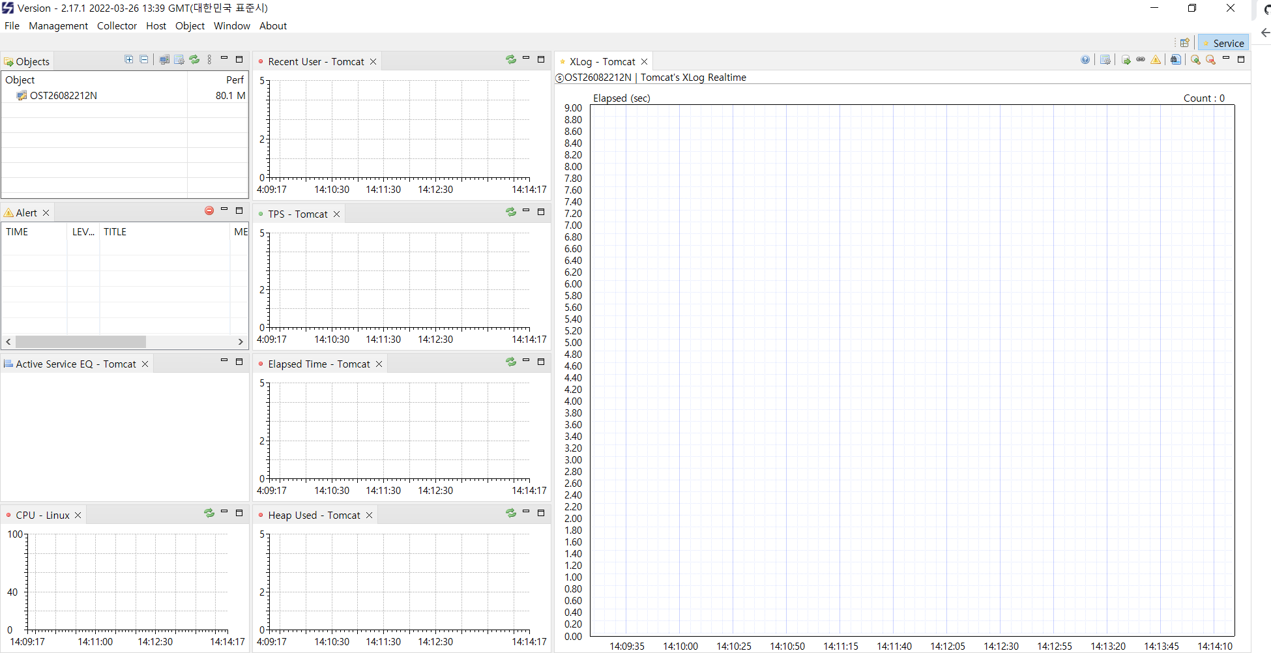Click the XLog chain link icon
This screenshot has width=1271, height=653.
pos(1141,59)
